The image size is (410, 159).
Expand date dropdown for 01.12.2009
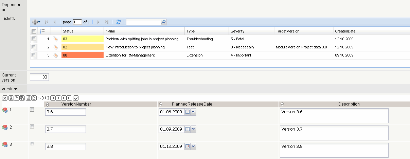[x=193, y=146]
